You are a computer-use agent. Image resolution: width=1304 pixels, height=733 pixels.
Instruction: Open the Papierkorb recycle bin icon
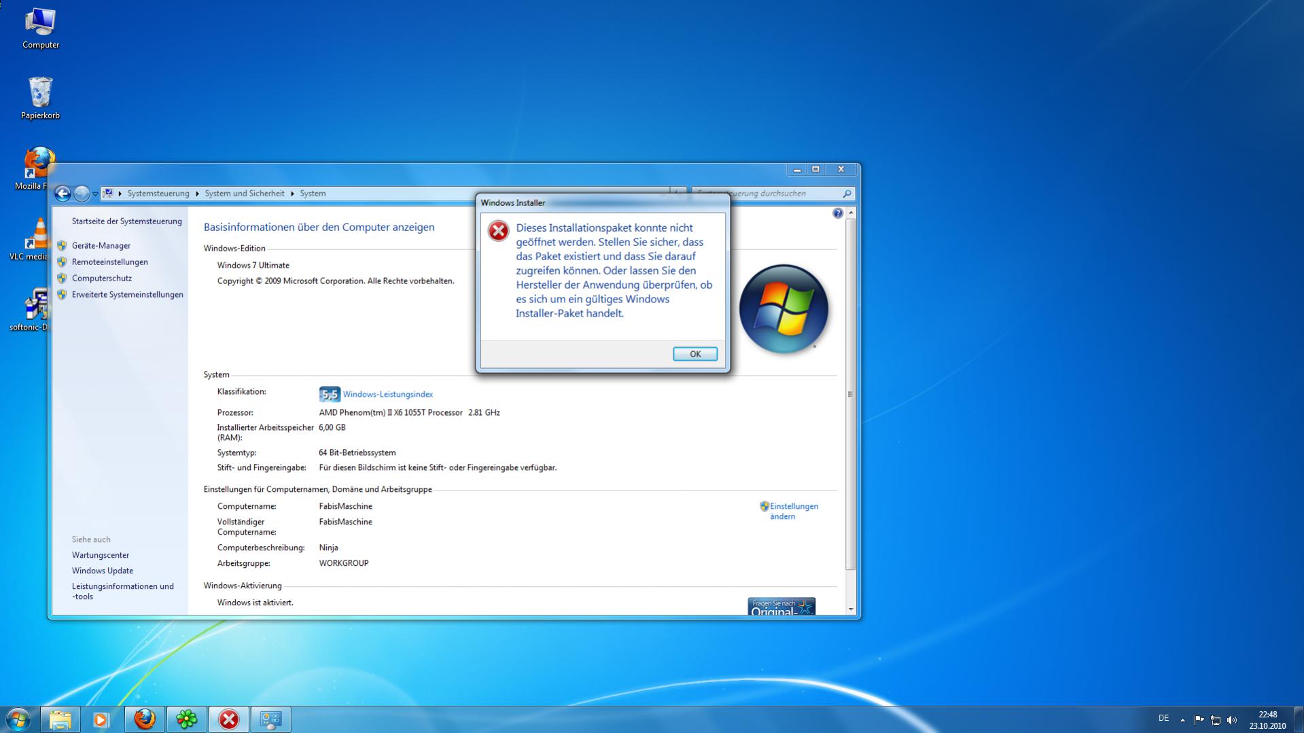[x=40, y=99]
